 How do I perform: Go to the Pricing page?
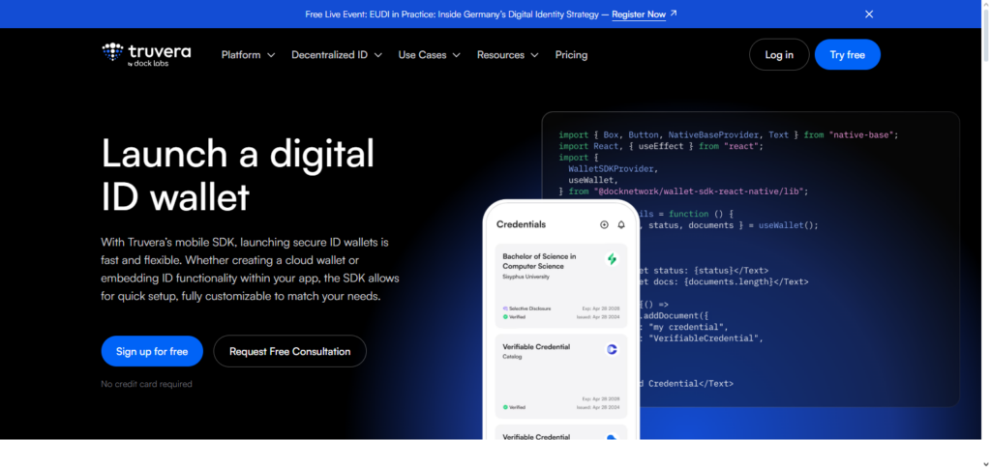(x=571, y=55)
